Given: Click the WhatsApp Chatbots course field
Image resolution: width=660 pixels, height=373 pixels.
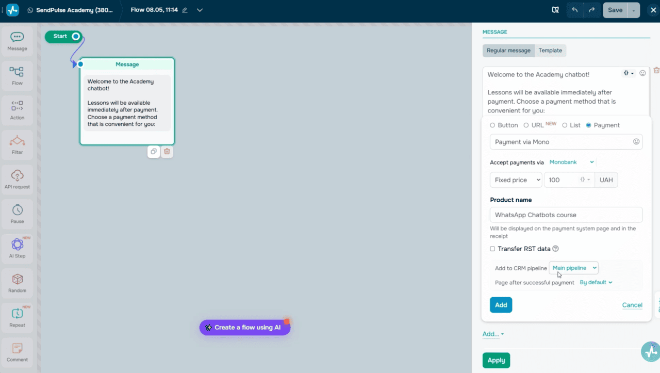Looking at the screenshot, I should pyautogui.click(x=566, y=215).
